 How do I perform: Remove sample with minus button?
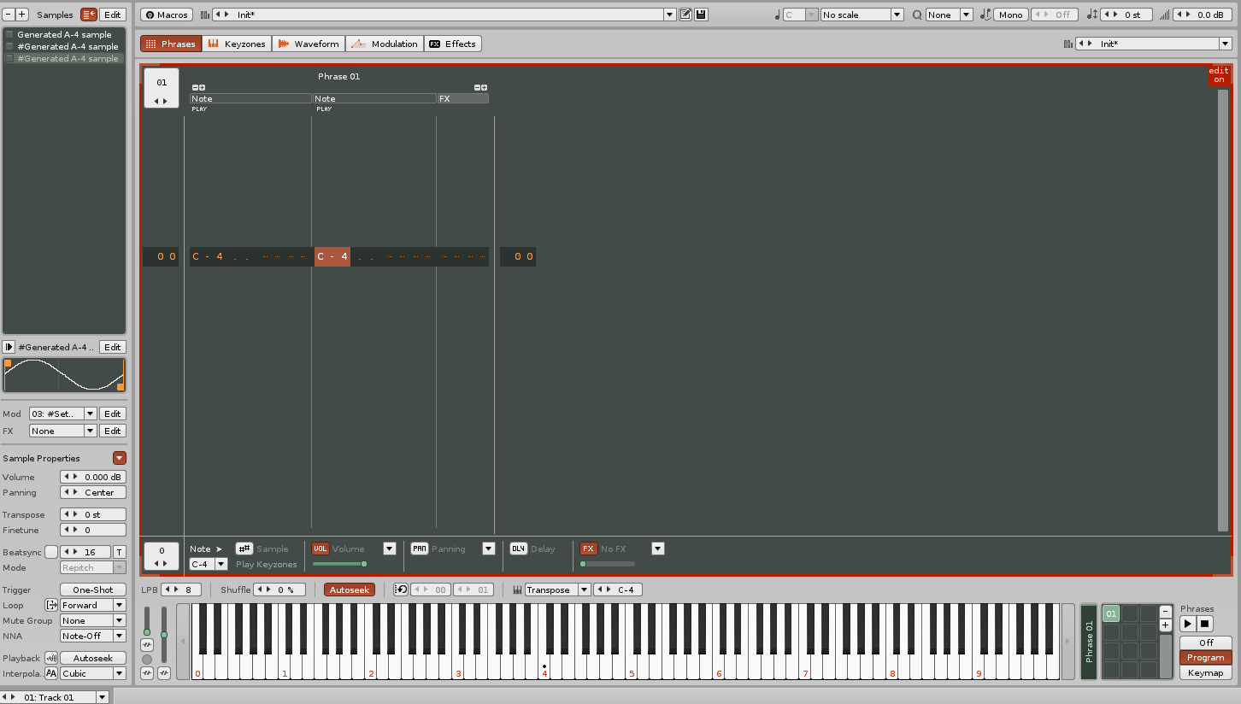[x=9, y=15]
